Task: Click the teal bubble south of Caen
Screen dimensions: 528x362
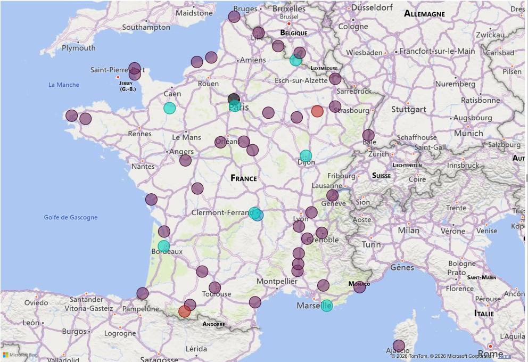Action: (170, 108)
